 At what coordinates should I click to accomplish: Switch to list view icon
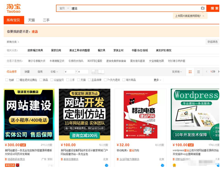tap(198, 72)
